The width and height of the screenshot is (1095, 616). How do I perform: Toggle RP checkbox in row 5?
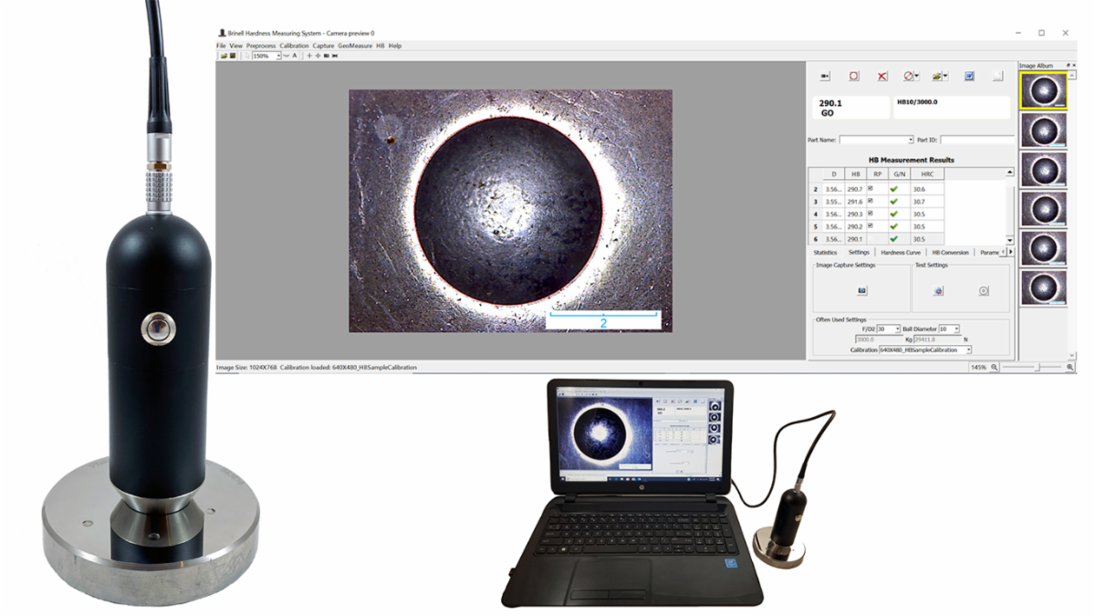coord(870,225)
